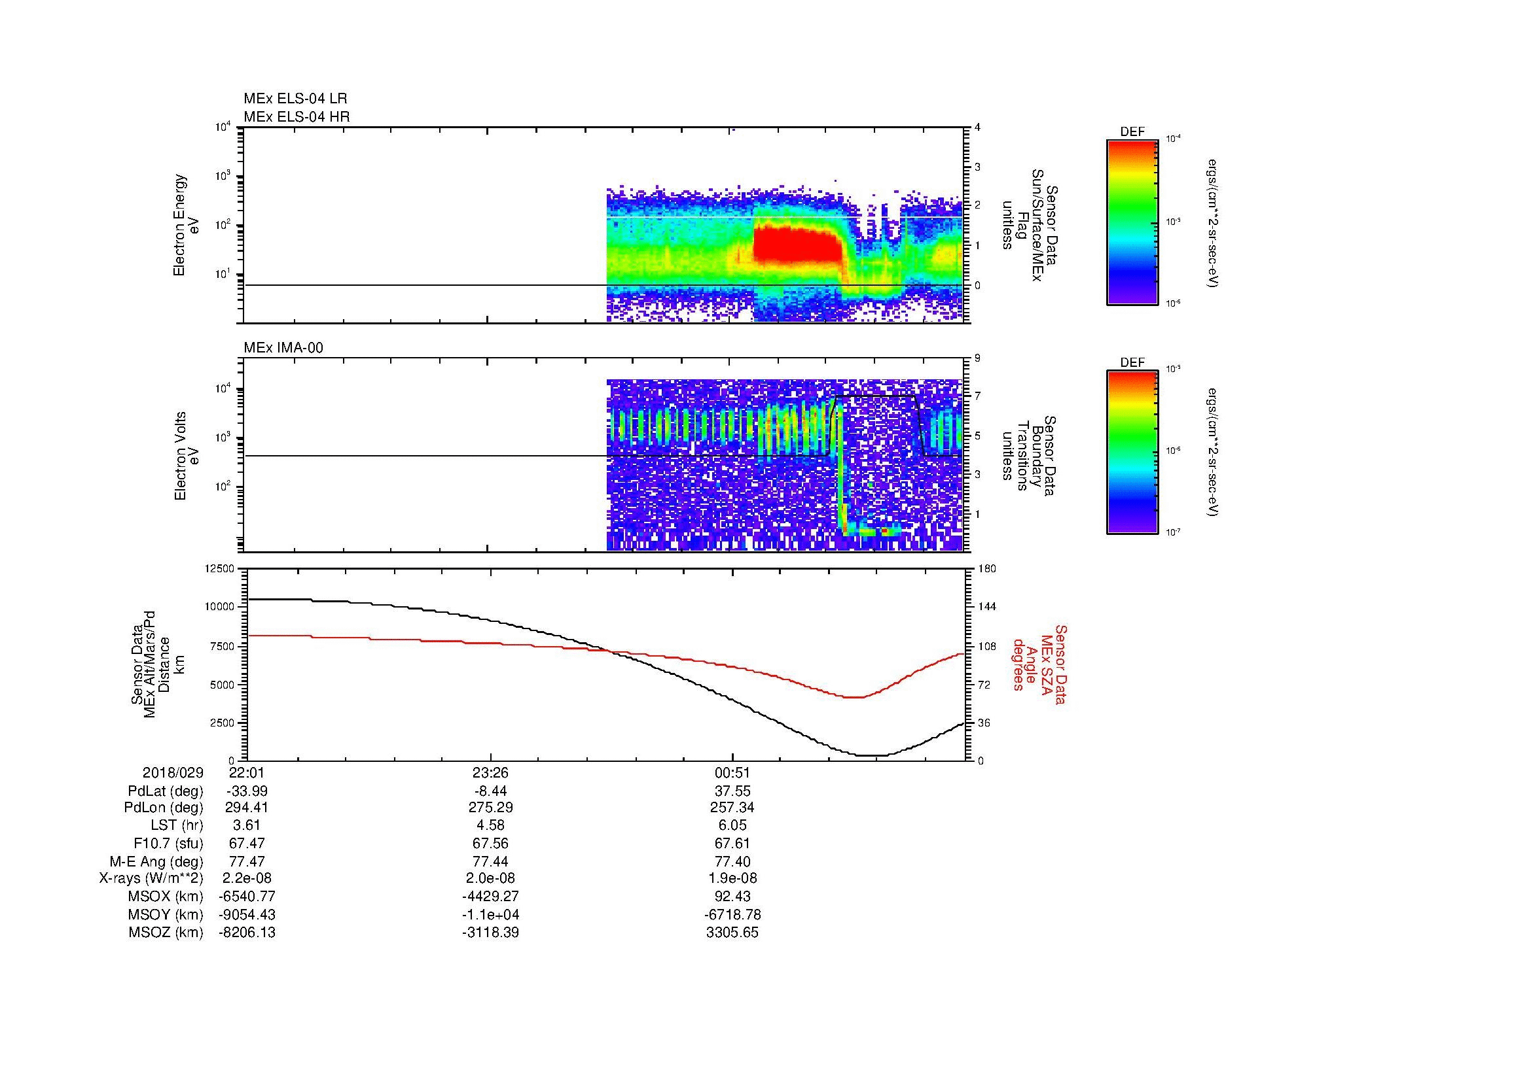Click the PdLon value '275.29'
Viewport: 1531px width, 1081px height.
point(491,808)
